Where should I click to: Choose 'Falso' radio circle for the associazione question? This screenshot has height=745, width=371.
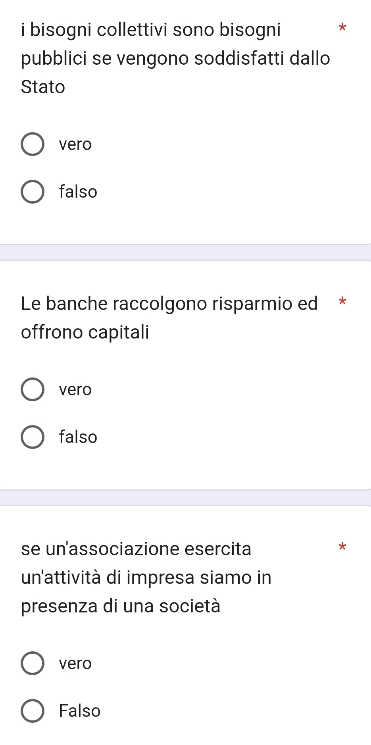pyautogui.click(x=33, y=711)
